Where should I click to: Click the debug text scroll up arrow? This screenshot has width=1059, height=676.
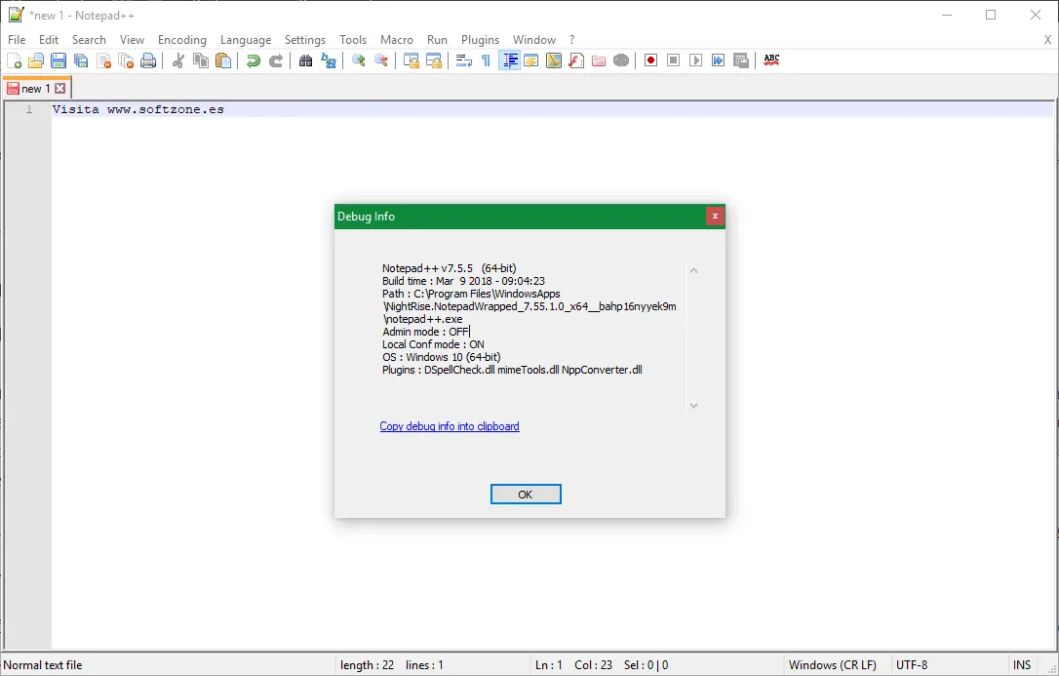693,270
